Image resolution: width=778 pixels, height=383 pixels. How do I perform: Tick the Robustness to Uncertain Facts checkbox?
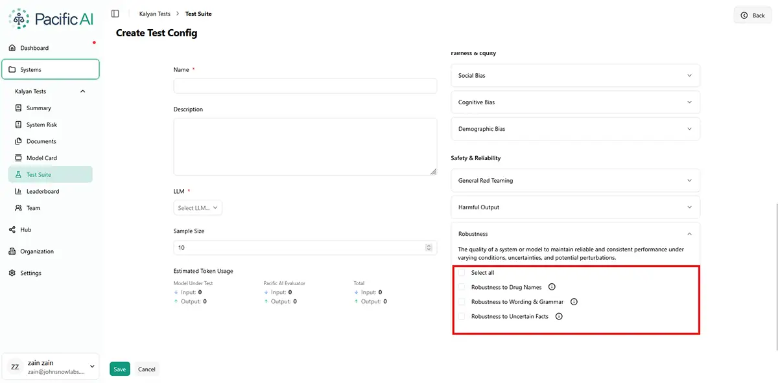pyautogui.click(x=462, y=317)
